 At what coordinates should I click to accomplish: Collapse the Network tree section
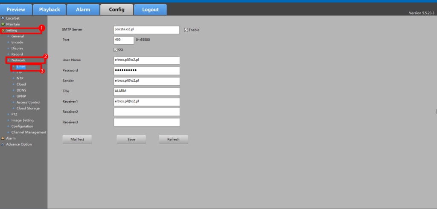(x=8, y=60)
